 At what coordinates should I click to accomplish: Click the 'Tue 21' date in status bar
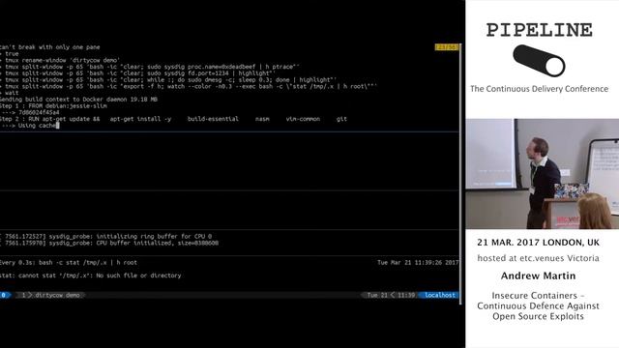(x=377, y=295)
